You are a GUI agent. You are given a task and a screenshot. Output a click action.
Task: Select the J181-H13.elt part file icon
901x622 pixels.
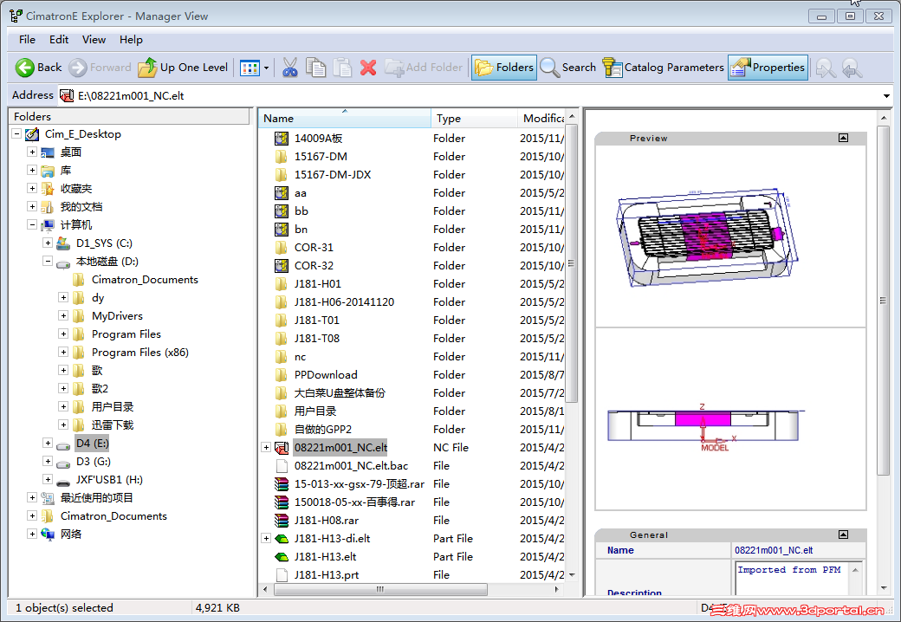click(x=281, y=557)
